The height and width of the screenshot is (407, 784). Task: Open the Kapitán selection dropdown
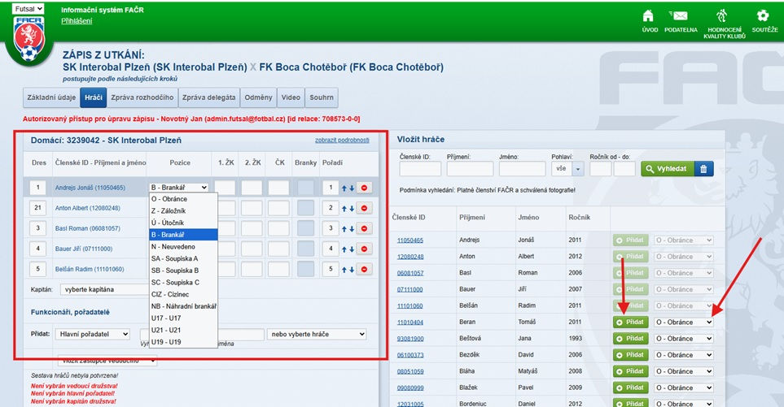105,289
